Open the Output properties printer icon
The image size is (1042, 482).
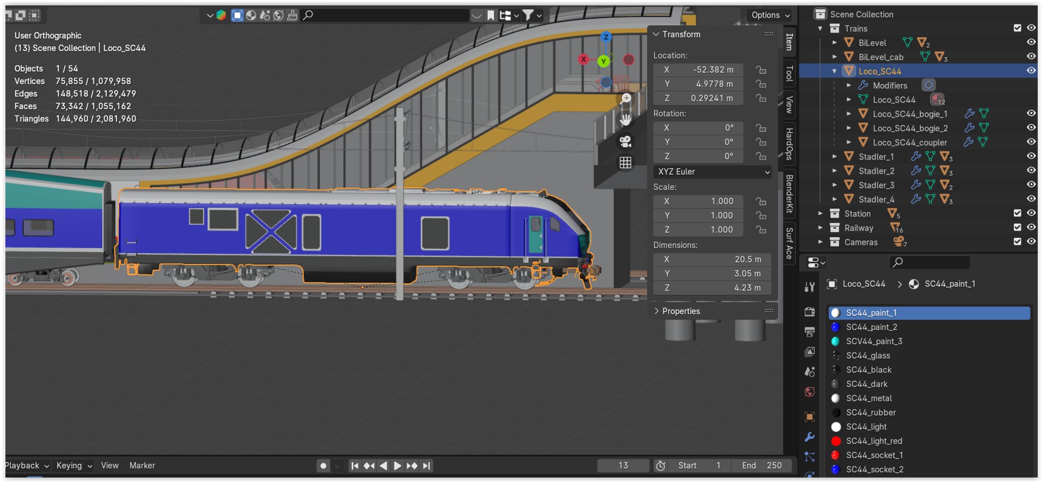pos(809,332)
